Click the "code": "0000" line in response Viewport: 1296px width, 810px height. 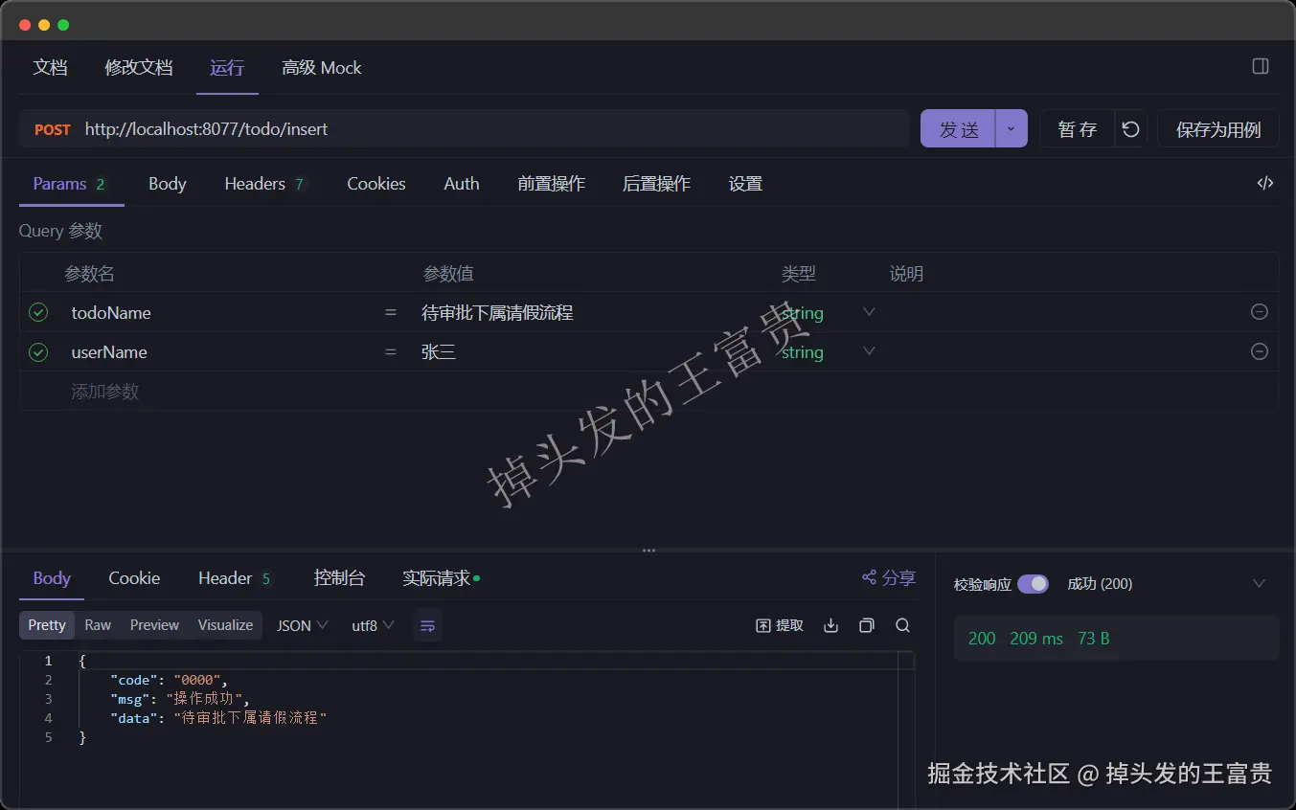click(170, 680)
